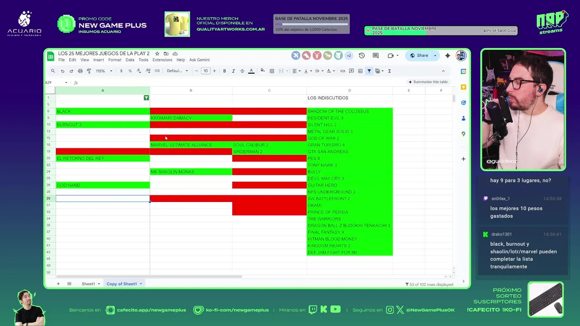
Task: Insert a comment from toolbar
Action: click(351, 71)
